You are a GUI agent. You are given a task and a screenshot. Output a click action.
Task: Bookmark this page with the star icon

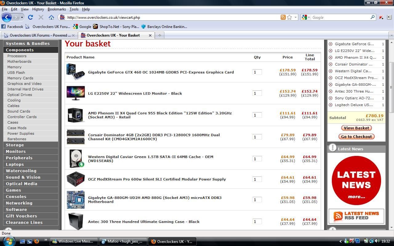point(289,17)
